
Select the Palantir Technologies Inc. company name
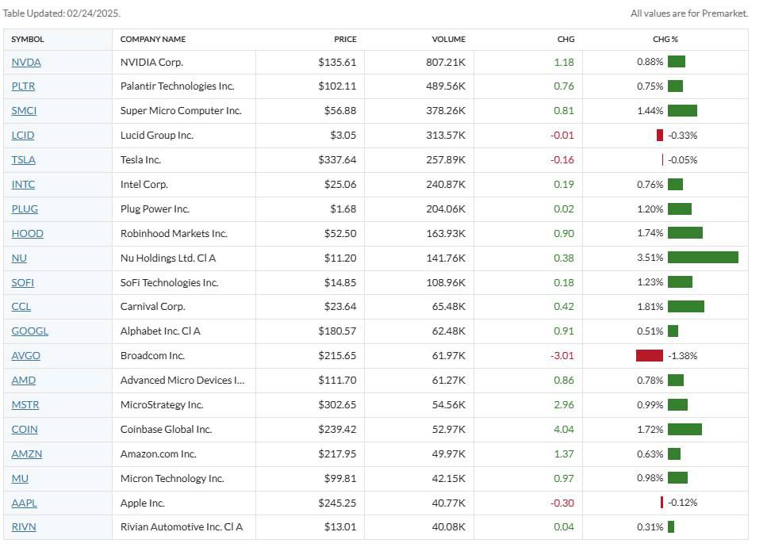point(178,86)
